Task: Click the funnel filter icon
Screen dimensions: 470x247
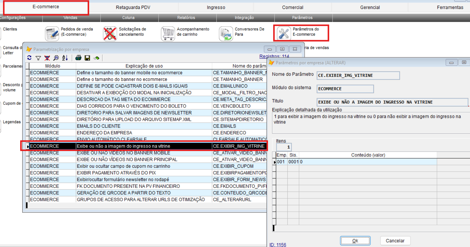Action: click(38, 58)
